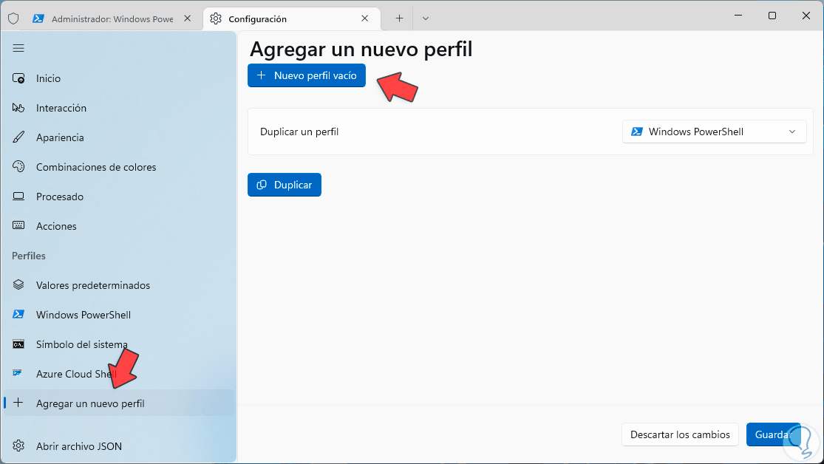Select Símbolo del sistema profile
Screen dimensions: 824x464
point(119,344)
